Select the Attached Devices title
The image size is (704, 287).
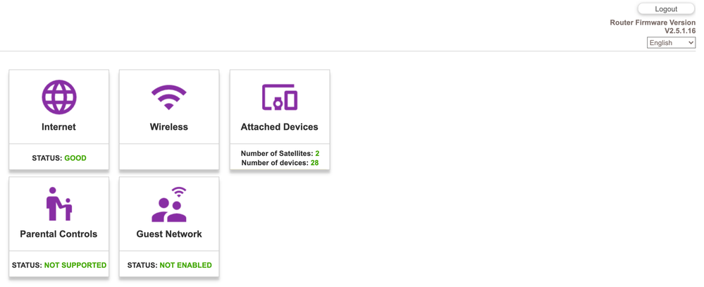click(x=280, y=128)
